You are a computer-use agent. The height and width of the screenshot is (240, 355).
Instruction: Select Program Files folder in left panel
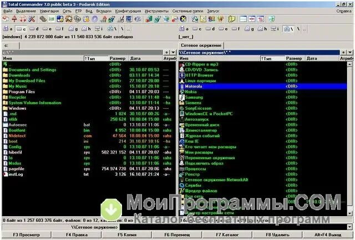89,92
